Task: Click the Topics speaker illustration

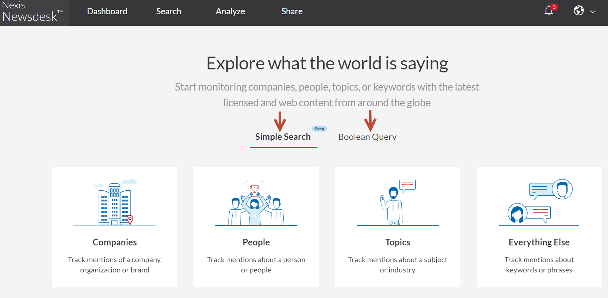Action: pos(398,203)
